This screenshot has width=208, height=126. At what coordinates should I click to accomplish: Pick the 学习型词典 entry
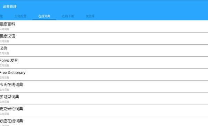pyautogui.click(x=104, y=99)
